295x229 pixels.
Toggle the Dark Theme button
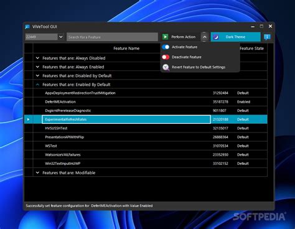click(236, 37)
